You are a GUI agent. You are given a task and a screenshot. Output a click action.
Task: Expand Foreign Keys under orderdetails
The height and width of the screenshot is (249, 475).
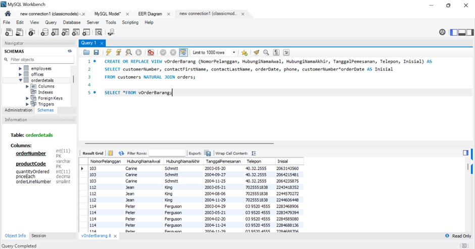pos(27,98)
